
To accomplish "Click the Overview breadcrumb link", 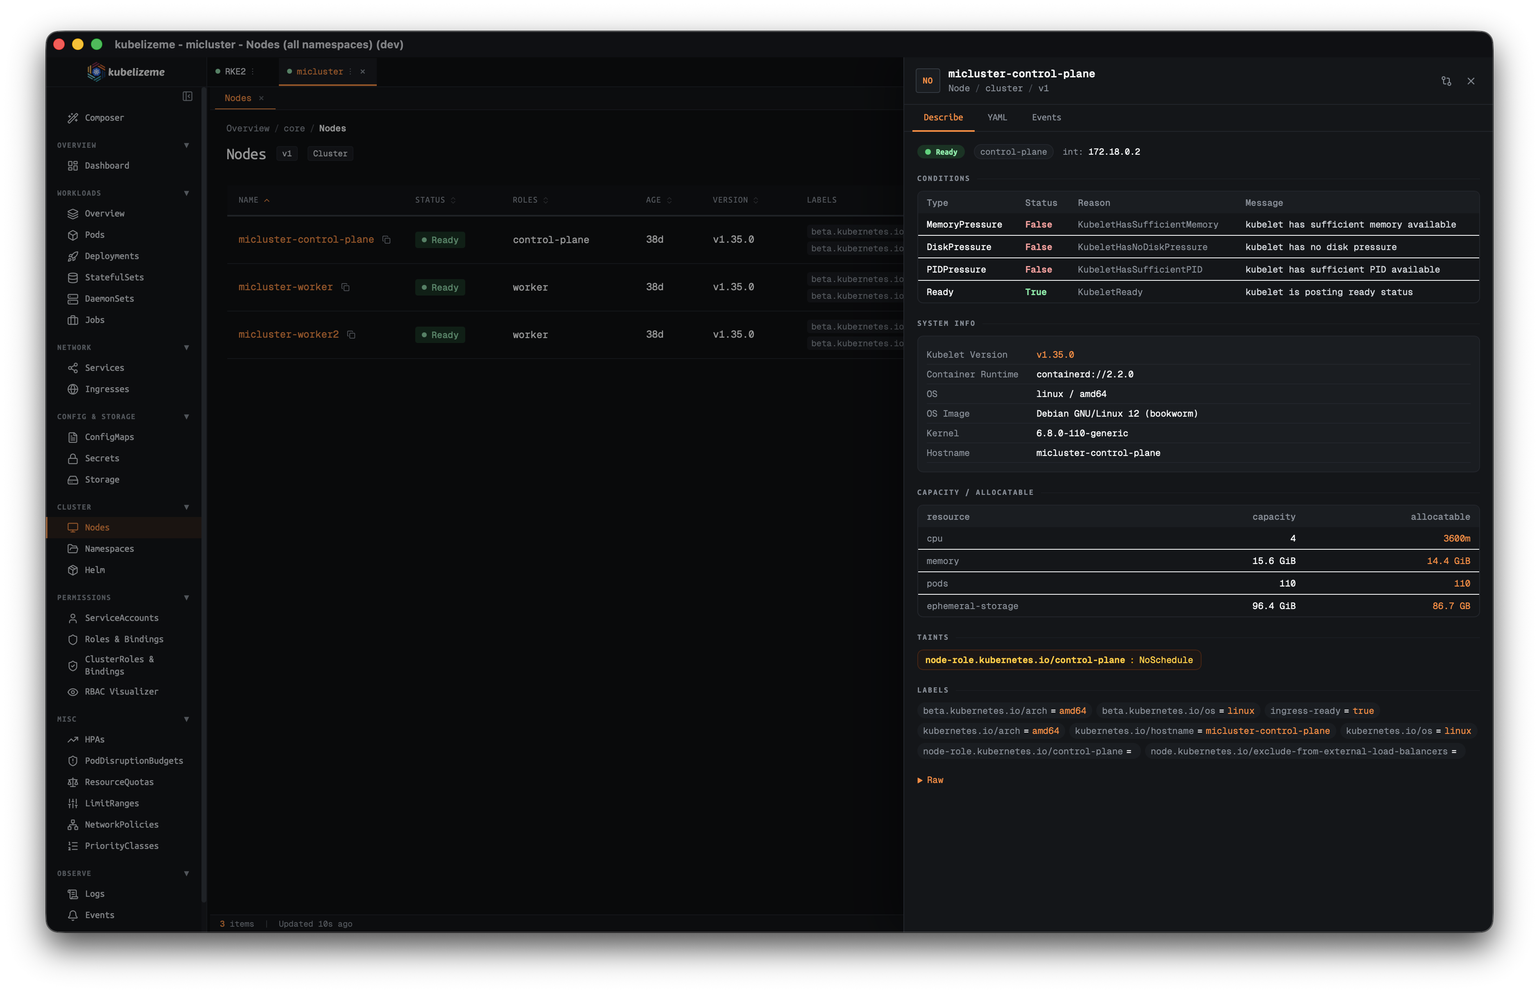I will [x=248, y=128].
